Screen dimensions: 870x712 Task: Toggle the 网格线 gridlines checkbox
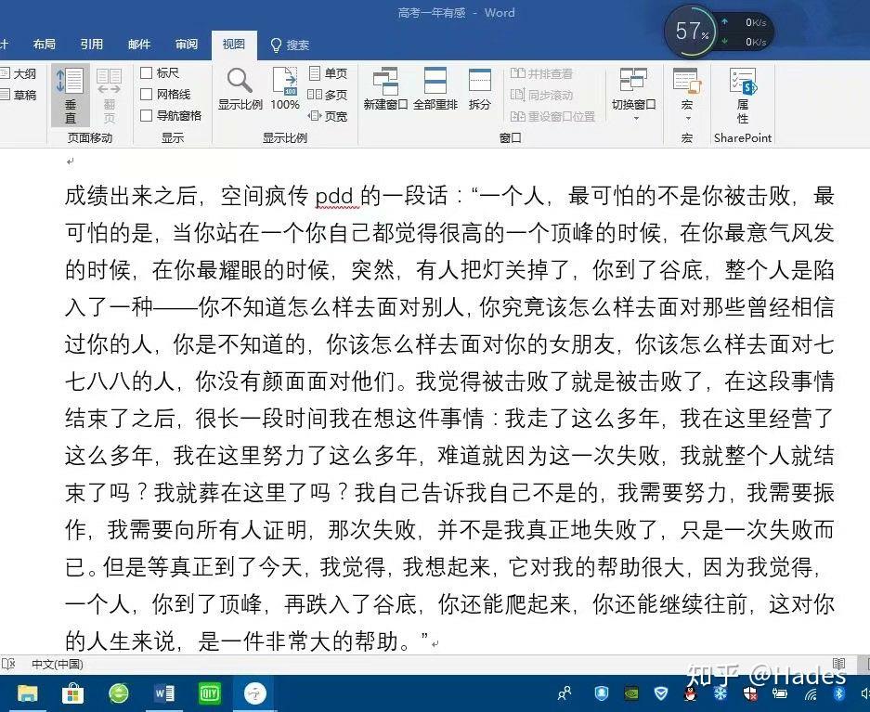click(147, 95)
